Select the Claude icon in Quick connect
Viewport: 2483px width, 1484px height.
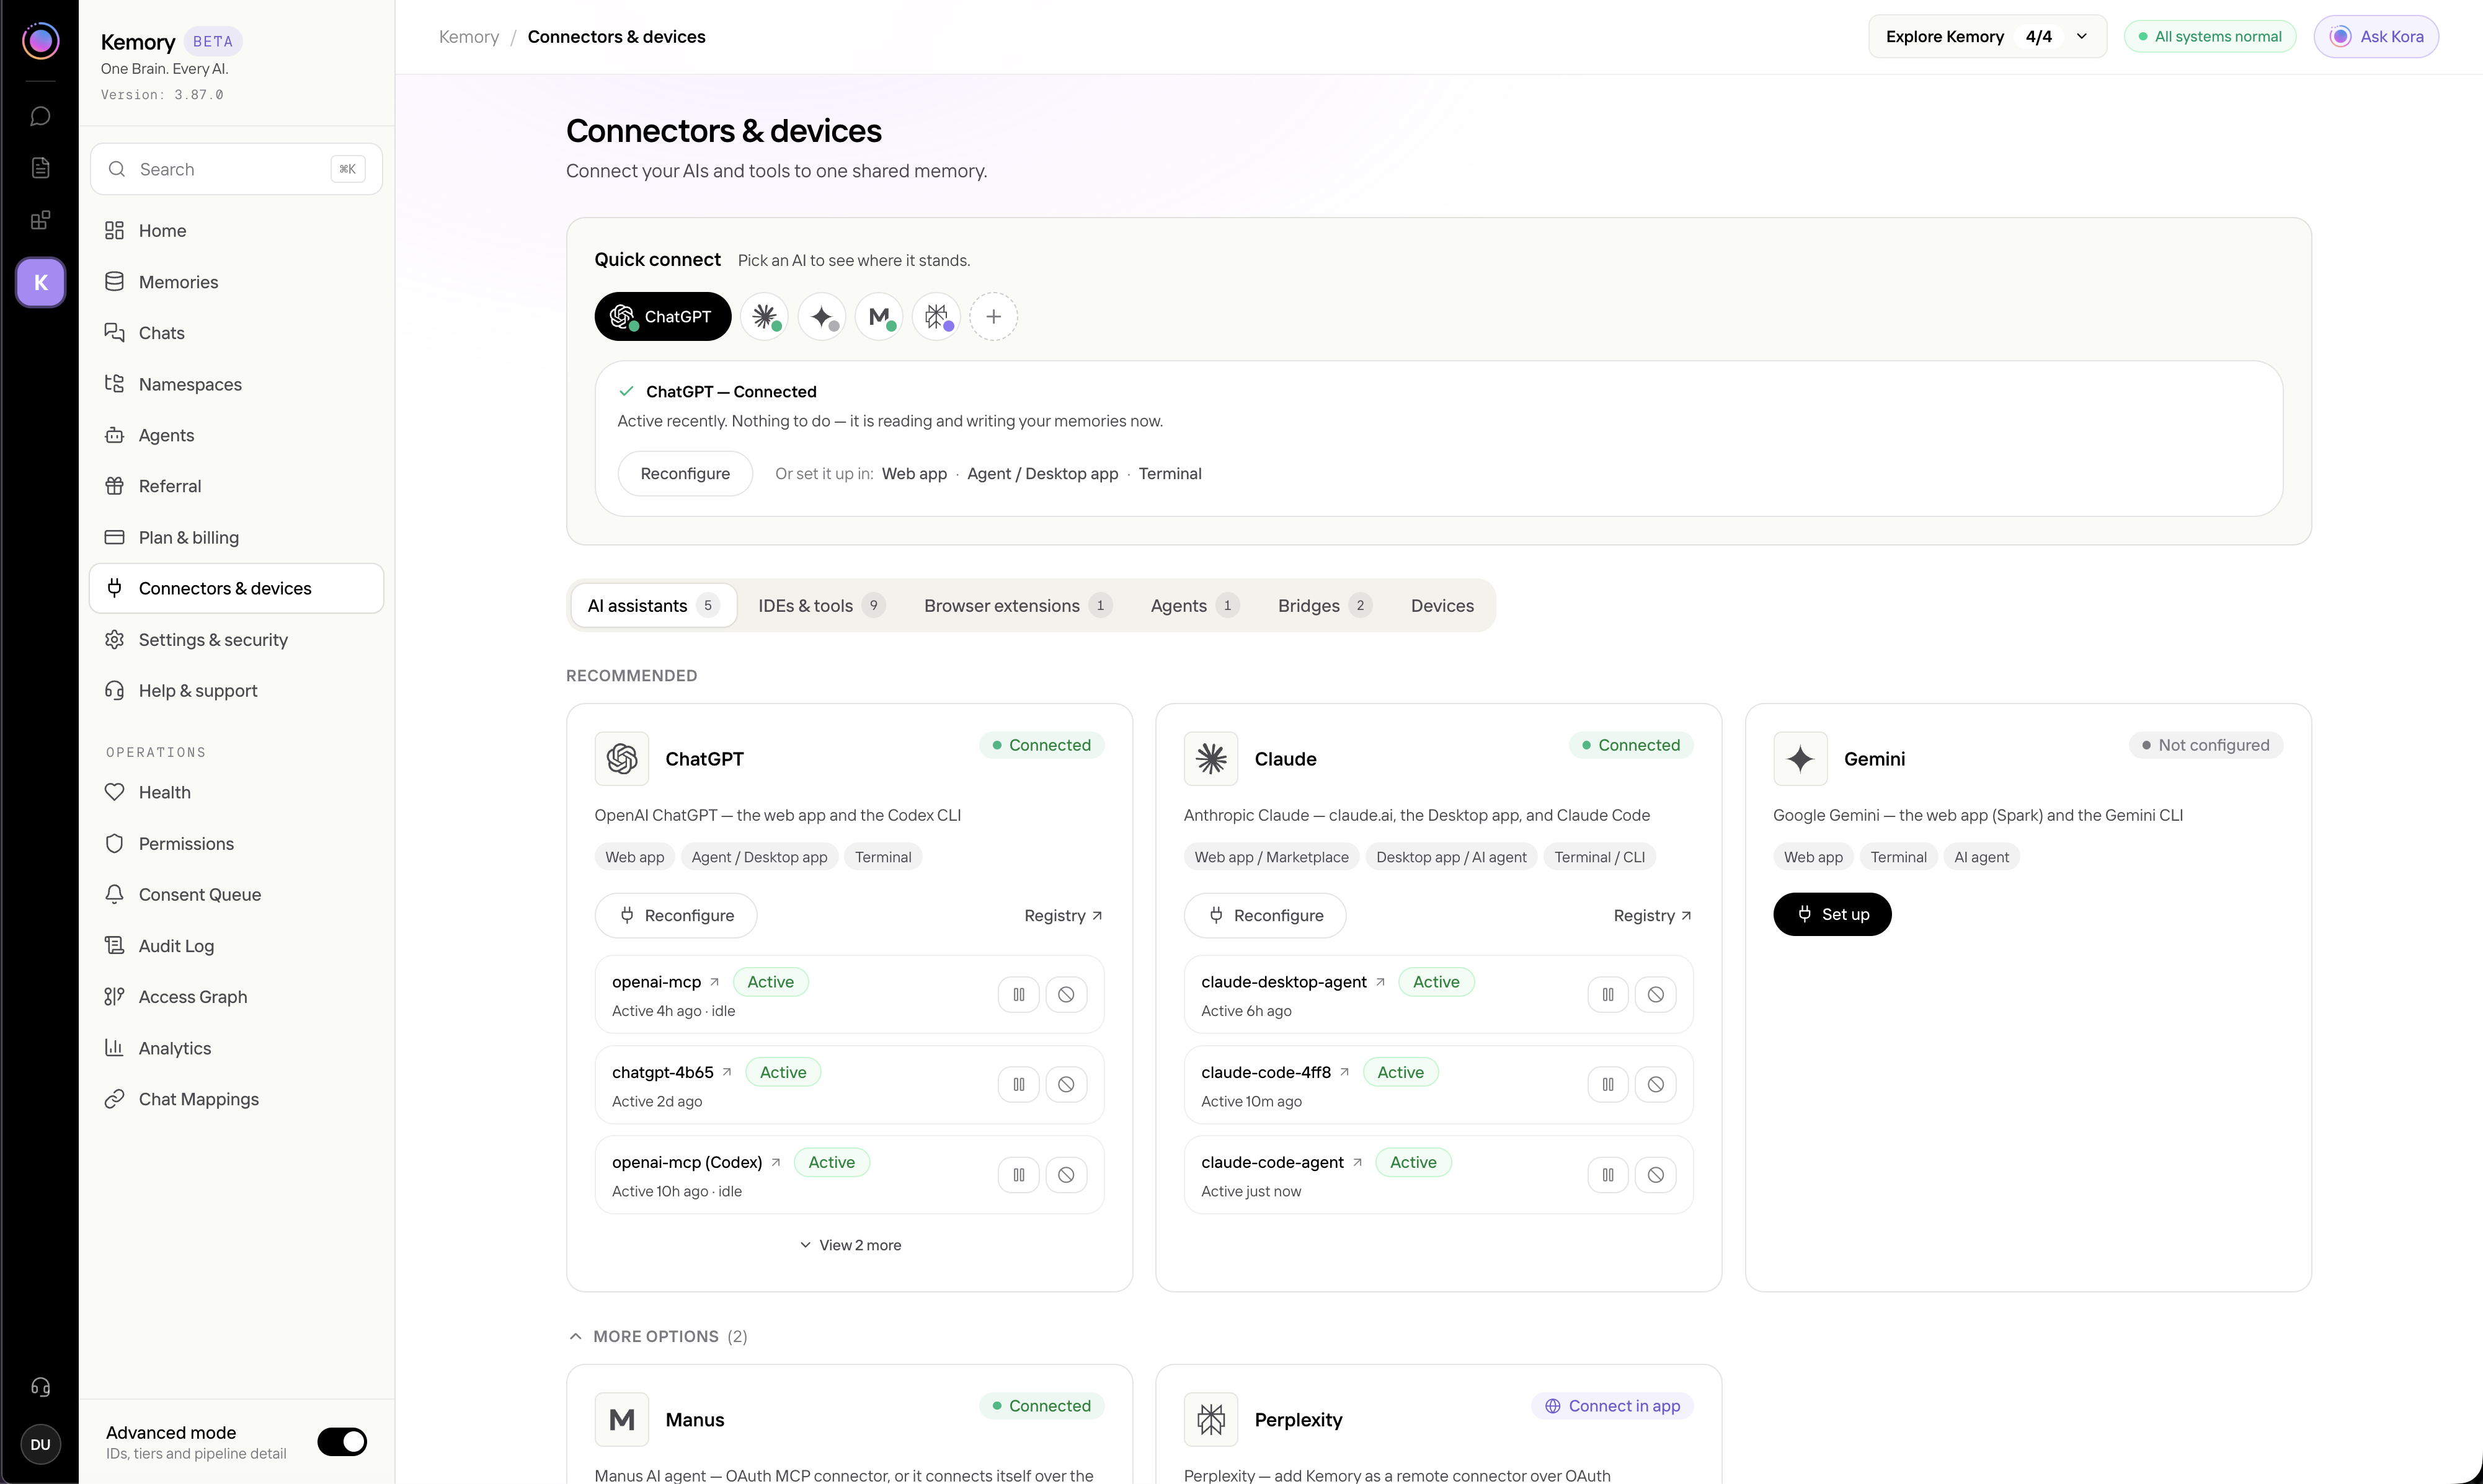pos(765,317)
